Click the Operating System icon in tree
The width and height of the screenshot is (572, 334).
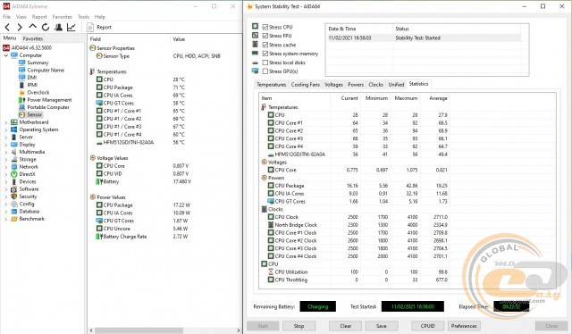[x=14, y=129]
